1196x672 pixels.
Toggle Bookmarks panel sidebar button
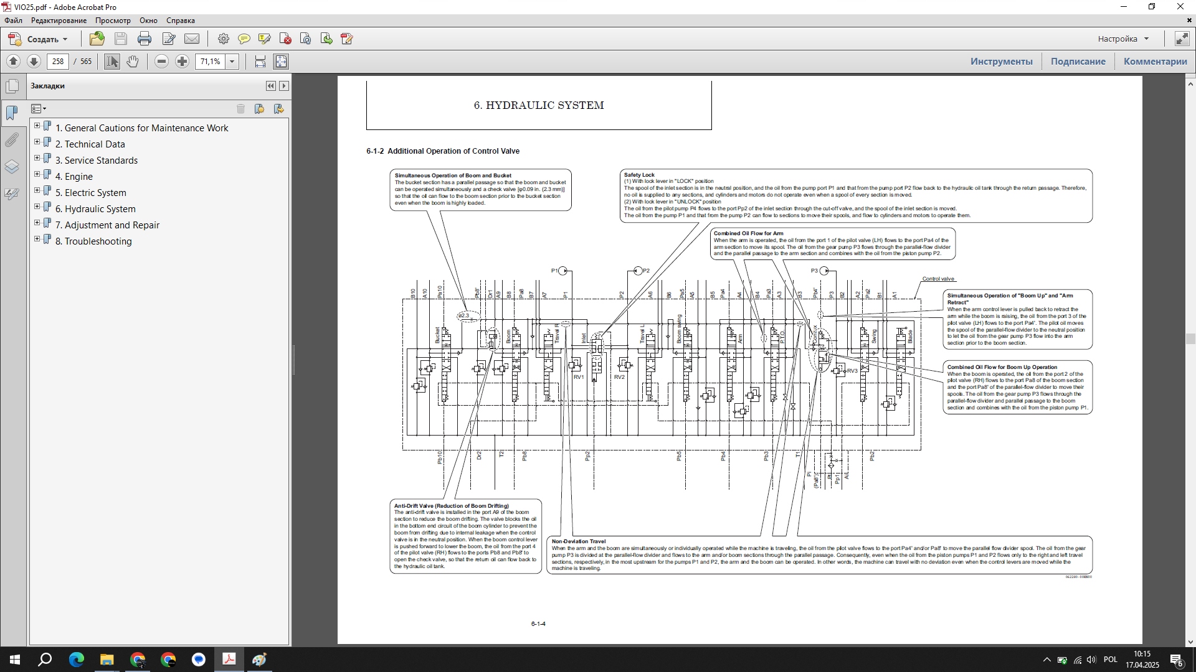pyautogui.click(x=12, y=113)
